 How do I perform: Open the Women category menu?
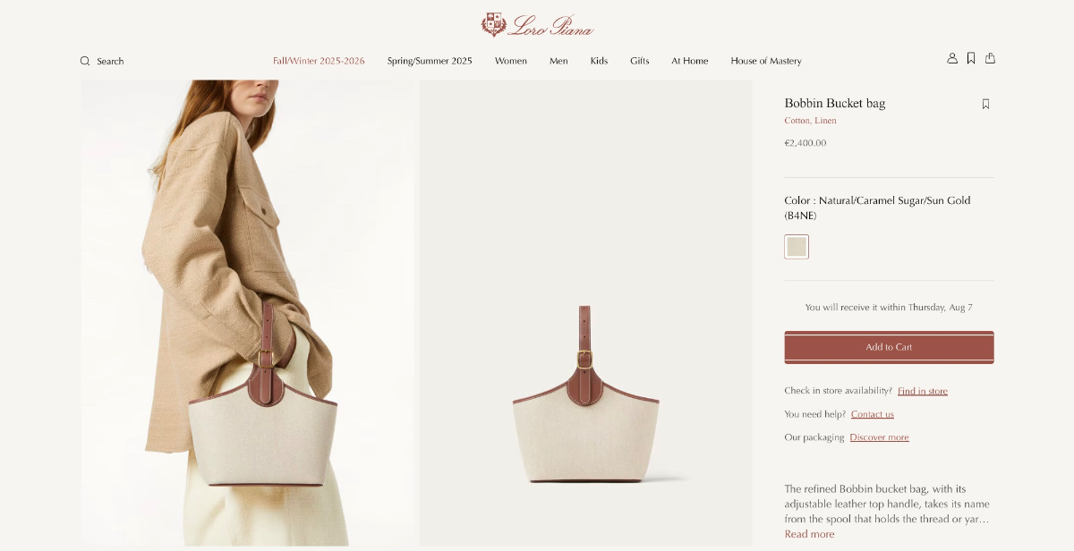pyautogui.click(x=511, y=61)
